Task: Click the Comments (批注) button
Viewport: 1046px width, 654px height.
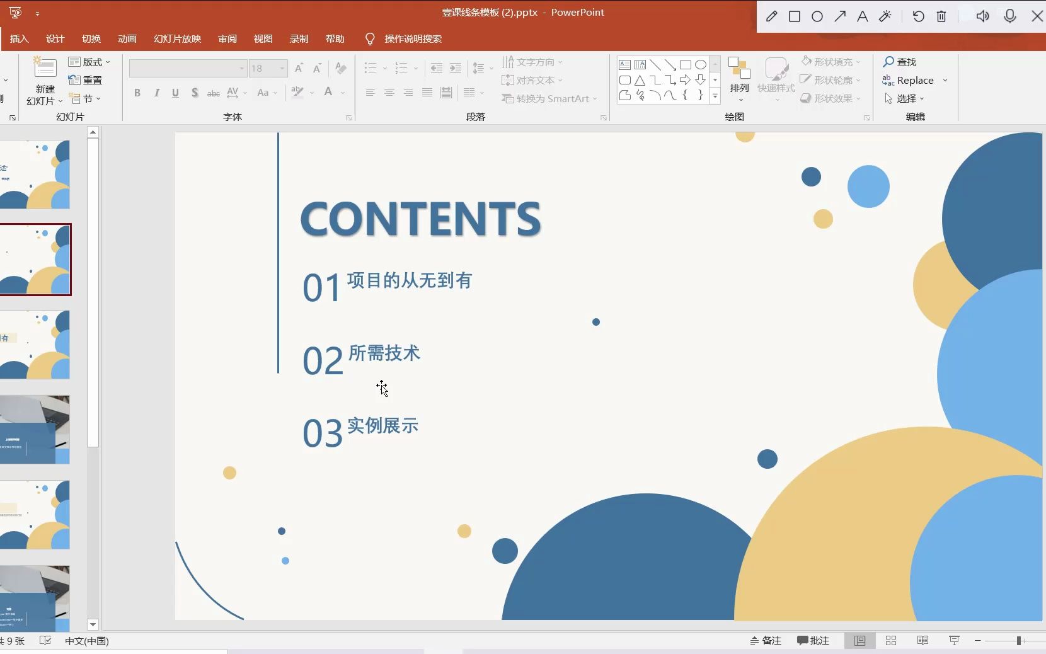Action: [813, 640]
